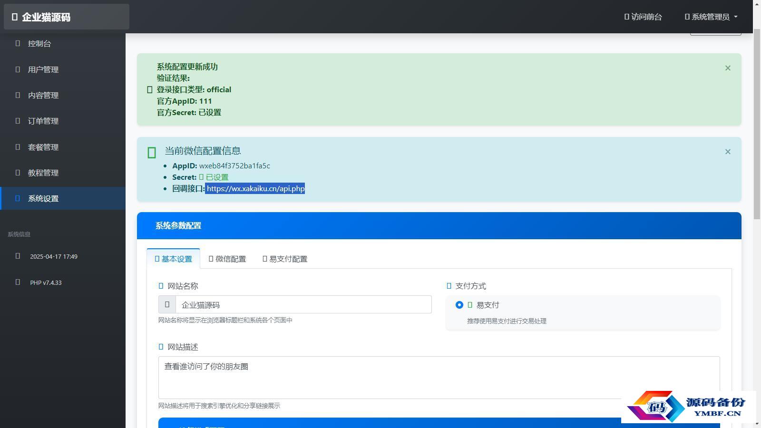Click the green 易支付 payment icon

click(x=470, y=305)
